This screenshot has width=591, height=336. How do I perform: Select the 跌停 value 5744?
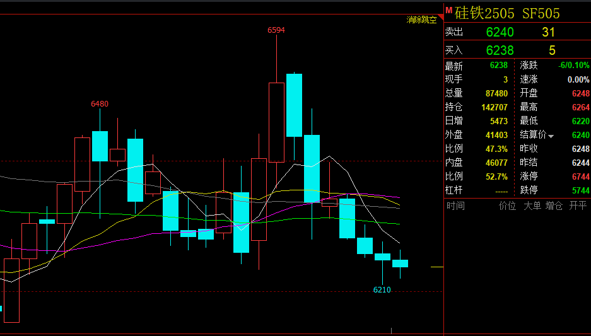coord(581,190)
